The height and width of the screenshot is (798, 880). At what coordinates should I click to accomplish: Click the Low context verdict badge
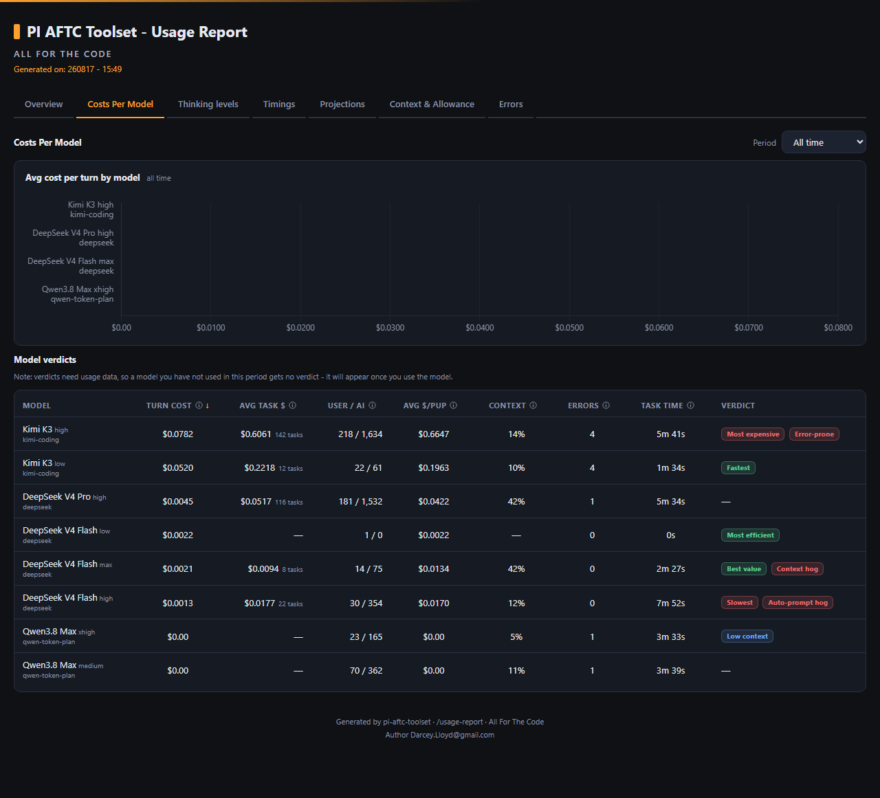747,636
